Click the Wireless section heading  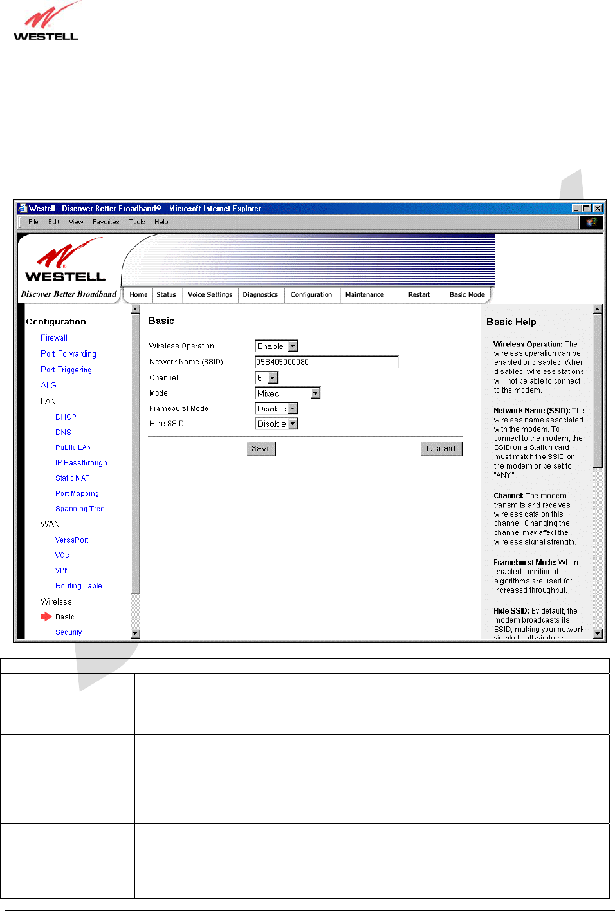[56, 601]
